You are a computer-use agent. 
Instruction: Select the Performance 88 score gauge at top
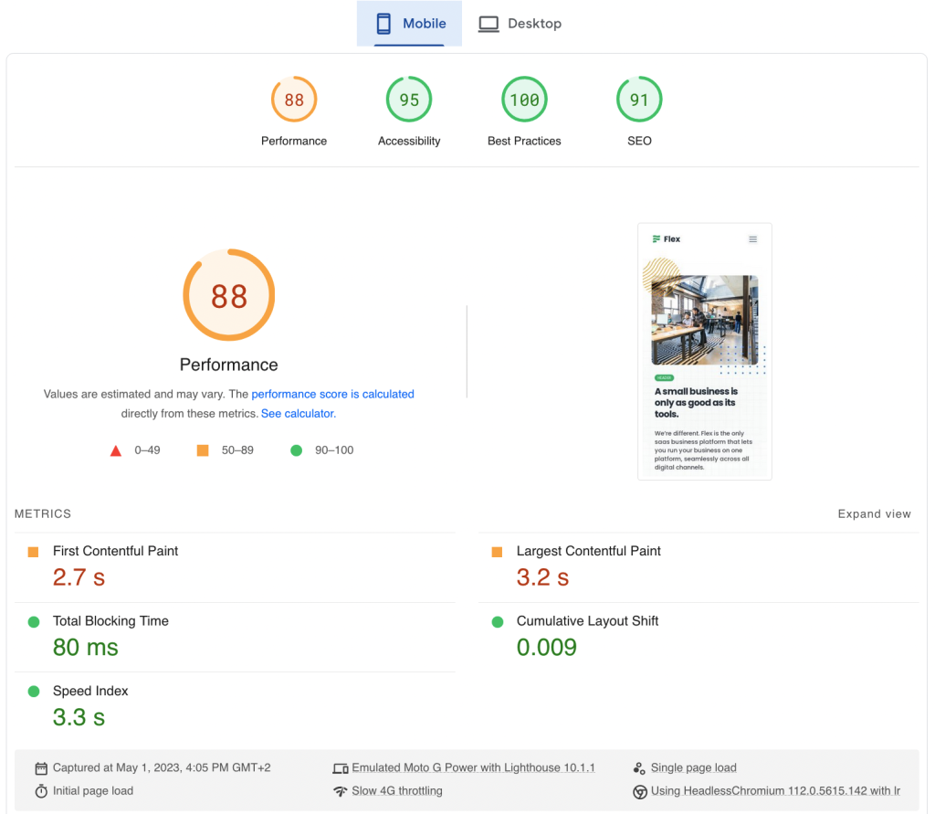294,99
